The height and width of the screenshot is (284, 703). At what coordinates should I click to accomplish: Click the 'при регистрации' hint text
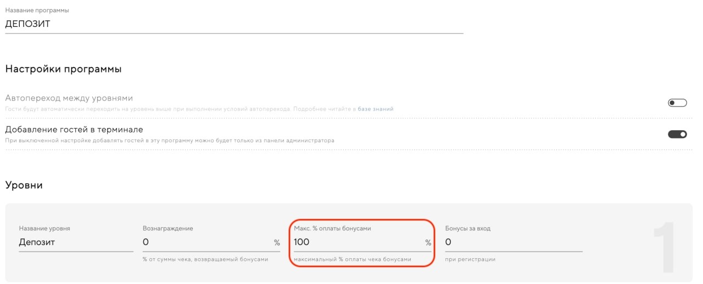pos(470,259)
